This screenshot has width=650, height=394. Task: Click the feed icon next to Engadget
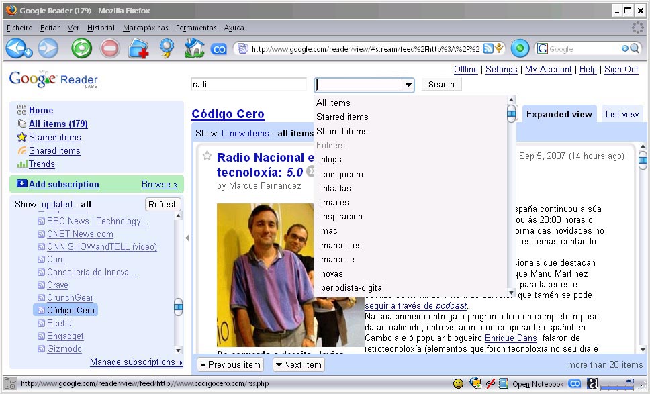(41, 336)
